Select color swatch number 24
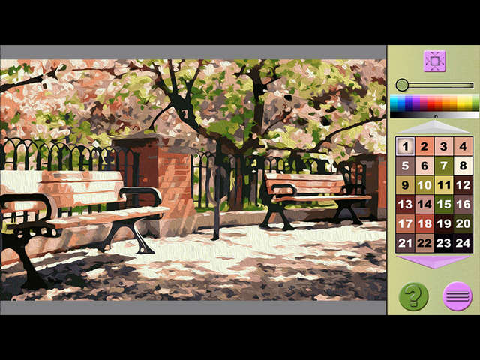Image resolution: width=480 pixels, height=360 pixels. coord(463,243)
